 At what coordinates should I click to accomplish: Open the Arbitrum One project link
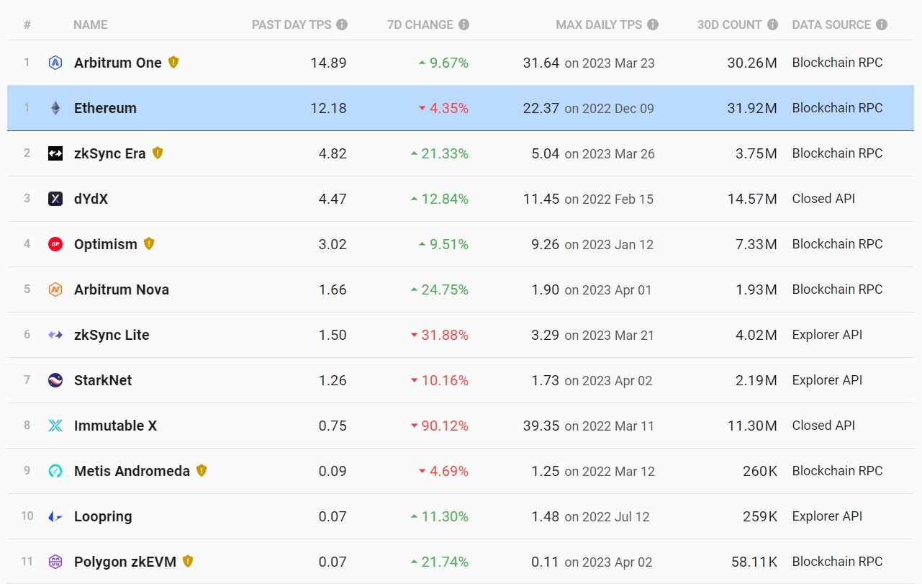coord(118,63)
